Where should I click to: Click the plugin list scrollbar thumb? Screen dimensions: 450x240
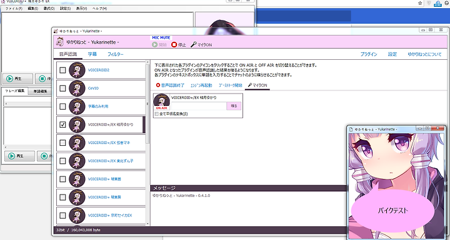[x=147, y=103]
